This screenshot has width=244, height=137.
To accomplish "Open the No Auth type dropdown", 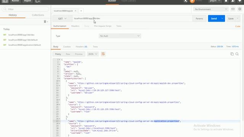I will (x=120, y=36).
